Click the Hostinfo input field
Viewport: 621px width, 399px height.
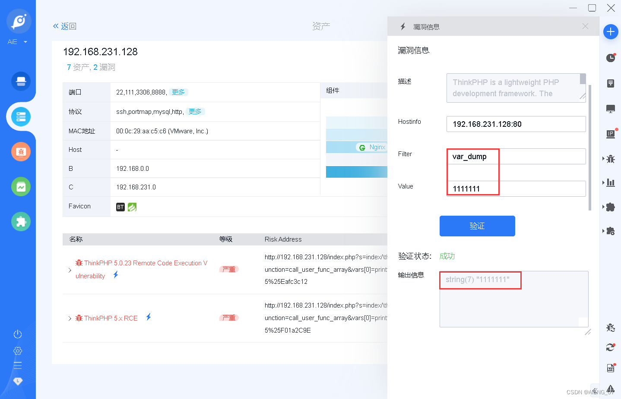coord(516,124)
